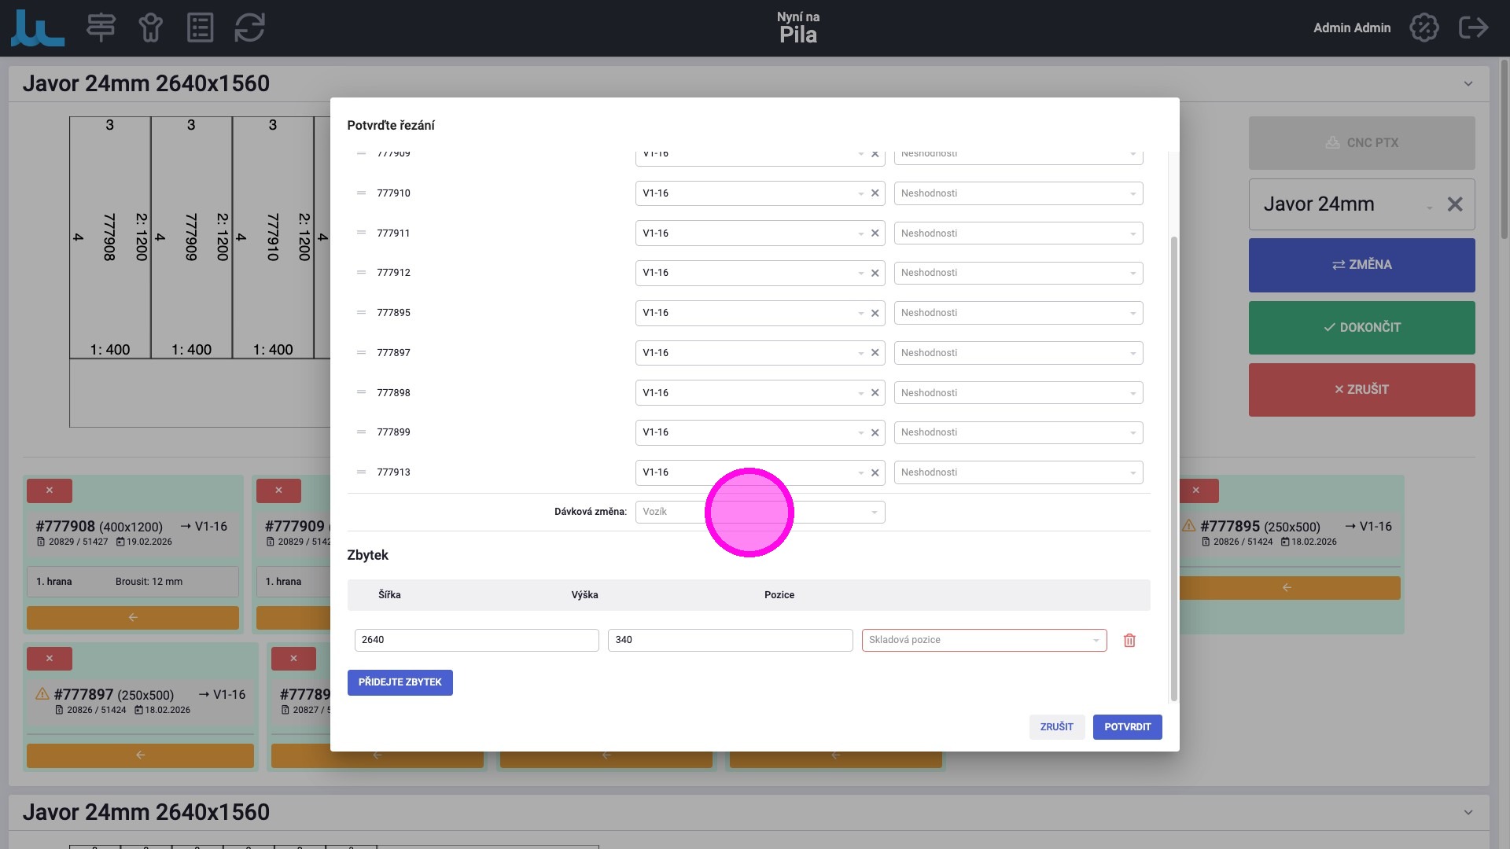
Task: Open the list document icon in header
Action: (x=200, y=28)
